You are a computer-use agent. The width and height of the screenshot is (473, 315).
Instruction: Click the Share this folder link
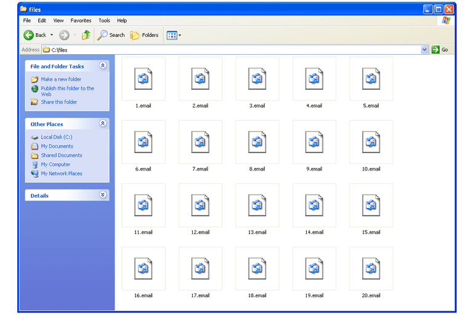59,102
